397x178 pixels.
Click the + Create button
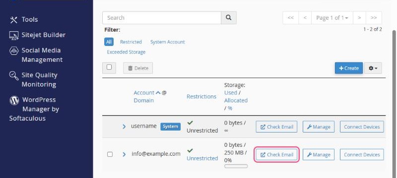coord(349,68)
